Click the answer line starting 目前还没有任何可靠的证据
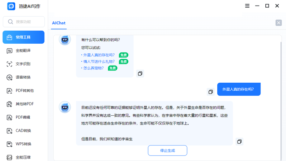 pos(154,107)
